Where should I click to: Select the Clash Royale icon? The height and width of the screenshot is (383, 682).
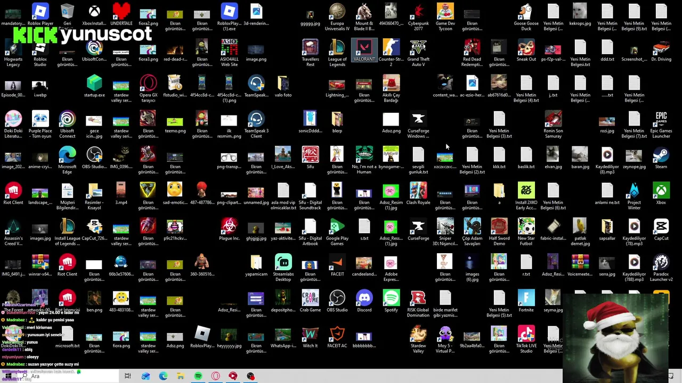418,194
